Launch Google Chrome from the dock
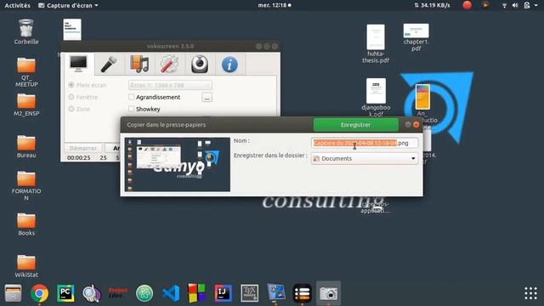Image resolution: width=544 pixels, height=306 pixels. 39,293
